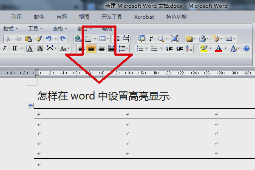
Task: Redo the last action
Action: coord(63,39)
